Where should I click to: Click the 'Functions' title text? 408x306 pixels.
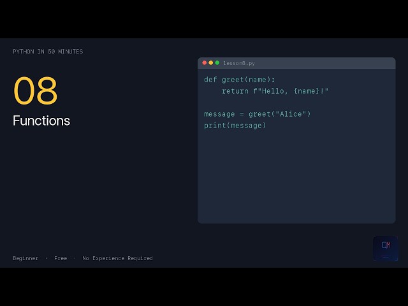click(41, 120)
